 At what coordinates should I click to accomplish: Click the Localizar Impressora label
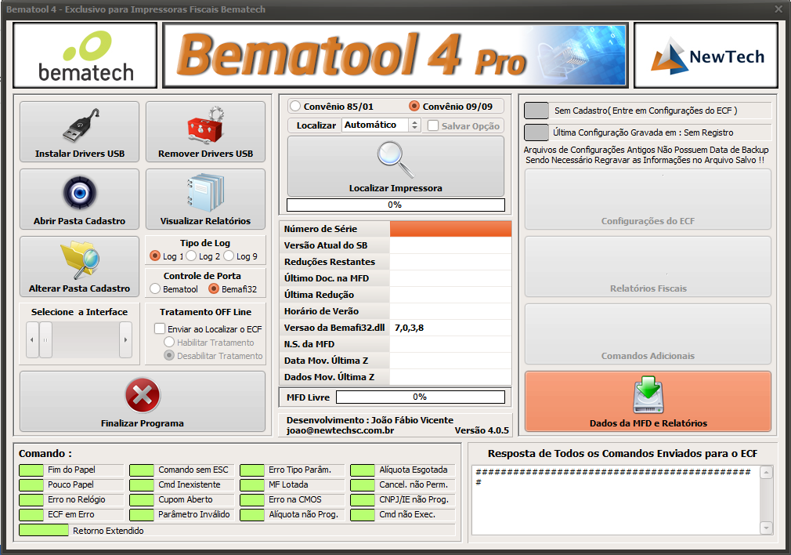pos(395,188)
